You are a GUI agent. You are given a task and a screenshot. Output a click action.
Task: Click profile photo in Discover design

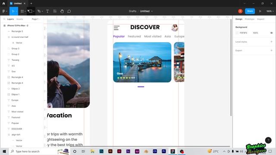pos(175,28)
